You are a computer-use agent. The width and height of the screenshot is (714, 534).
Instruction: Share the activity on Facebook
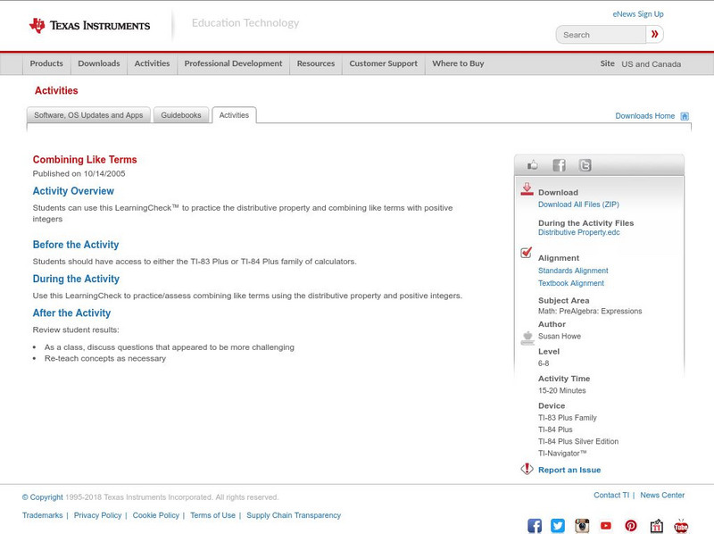click(x=559, y=164)
